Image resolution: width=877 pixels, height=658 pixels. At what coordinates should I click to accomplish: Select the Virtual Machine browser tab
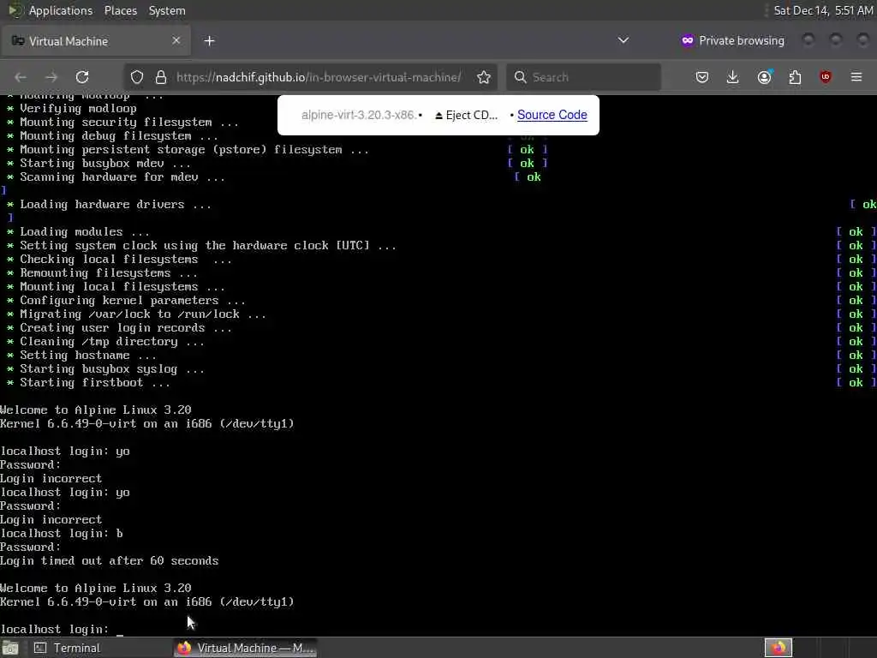(x=96, y=41)
